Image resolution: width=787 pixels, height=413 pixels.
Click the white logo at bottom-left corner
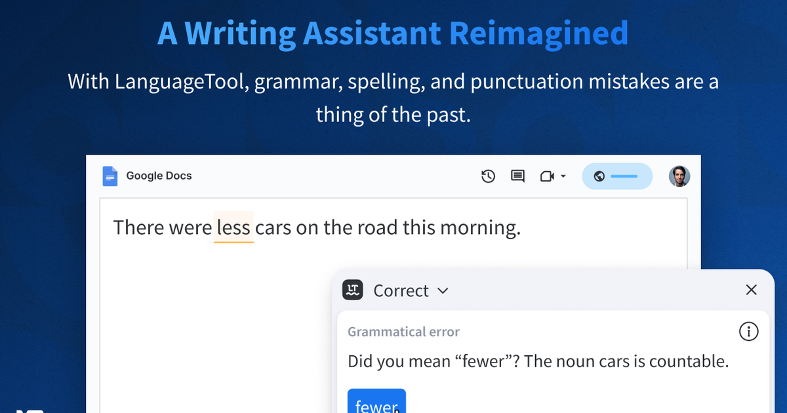[29, 410]
